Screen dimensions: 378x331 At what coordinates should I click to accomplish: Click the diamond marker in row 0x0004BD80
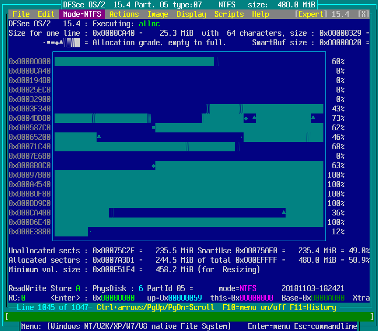pos(246,118)
